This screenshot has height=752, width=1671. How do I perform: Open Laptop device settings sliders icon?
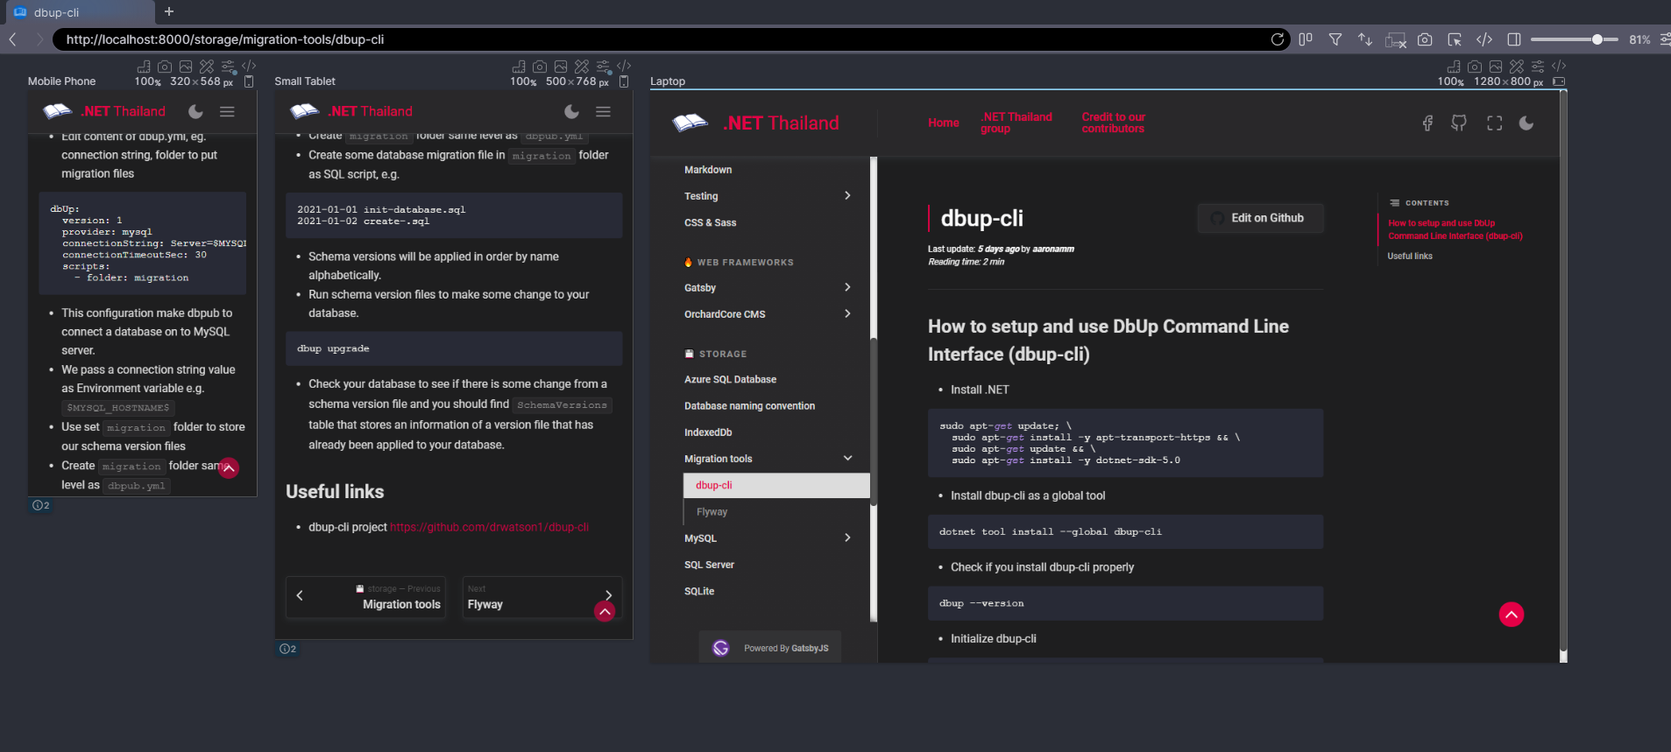click(1538, 67)
